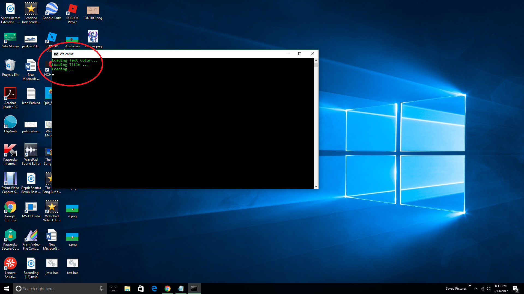Run the jesse.bat batch file

(52, 263)
